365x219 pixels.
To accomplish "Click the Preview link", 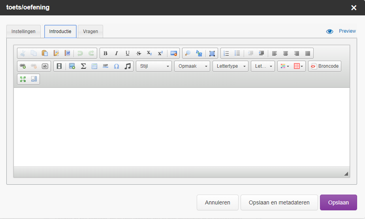I will point(347,31).
